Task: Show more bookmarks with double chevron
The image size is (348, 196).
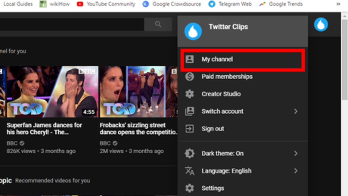Action: 338,4
